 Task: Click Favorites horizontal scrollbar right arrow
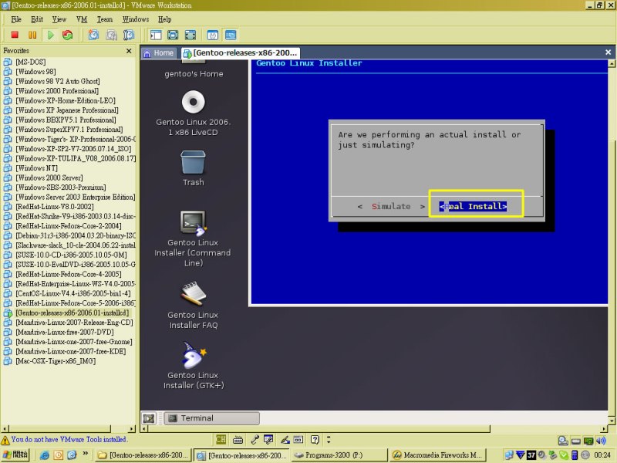click(x=131, y=428)
